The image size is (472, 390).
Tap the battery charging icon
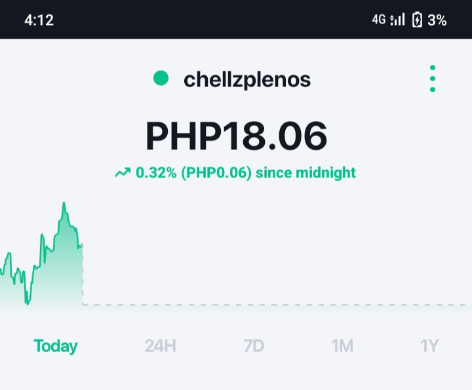pos(417,20)
